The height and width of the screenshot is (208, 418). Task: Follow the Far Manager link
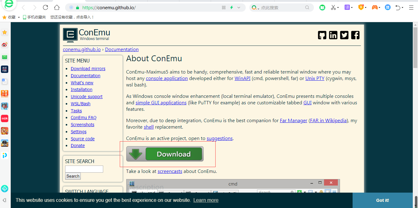coord(294,121)
